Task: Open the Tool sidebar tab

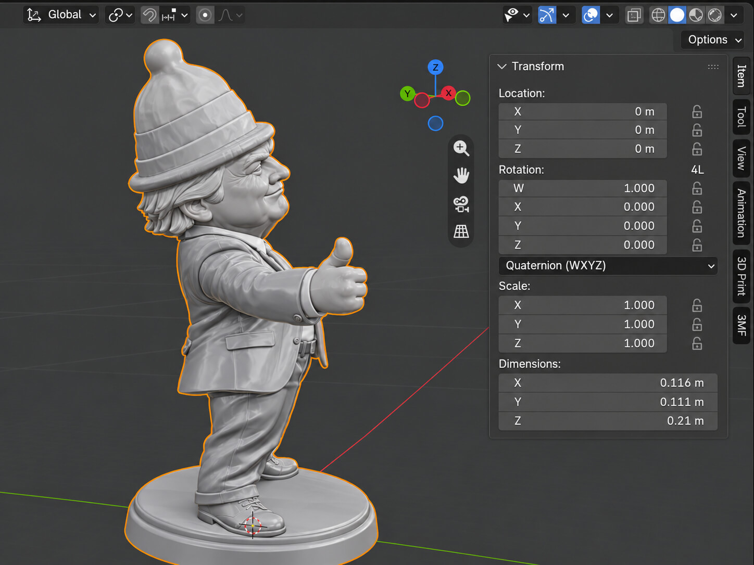Action: (742, 117)
